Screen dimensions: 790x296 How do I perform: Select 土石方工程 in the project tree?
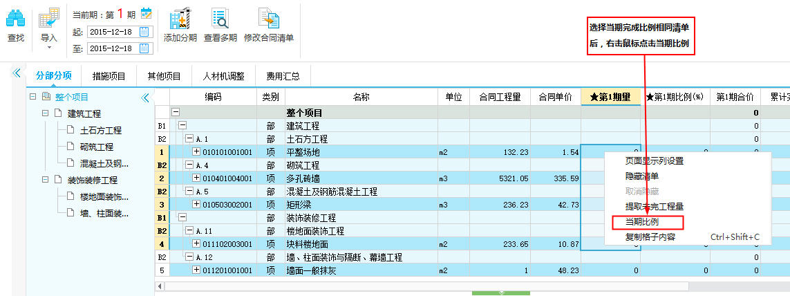click(101, 130)
